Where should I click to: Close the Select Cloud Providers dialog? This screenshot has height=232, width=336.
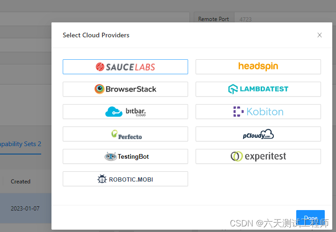click(x=320, y=35)
